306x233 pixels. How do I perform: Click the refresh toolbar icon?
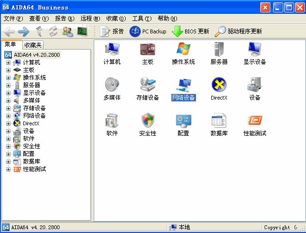point(53,31)
